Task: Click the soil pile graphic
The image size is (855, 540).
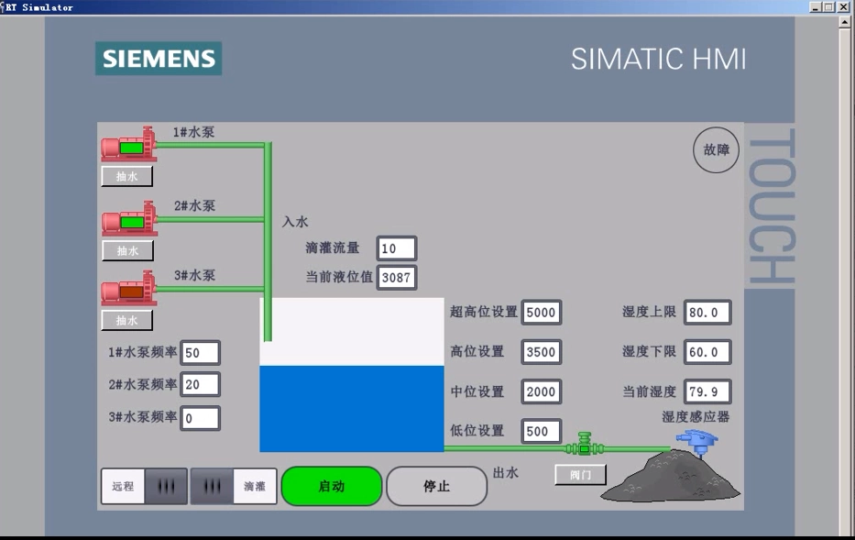Action: click(671, 476)
